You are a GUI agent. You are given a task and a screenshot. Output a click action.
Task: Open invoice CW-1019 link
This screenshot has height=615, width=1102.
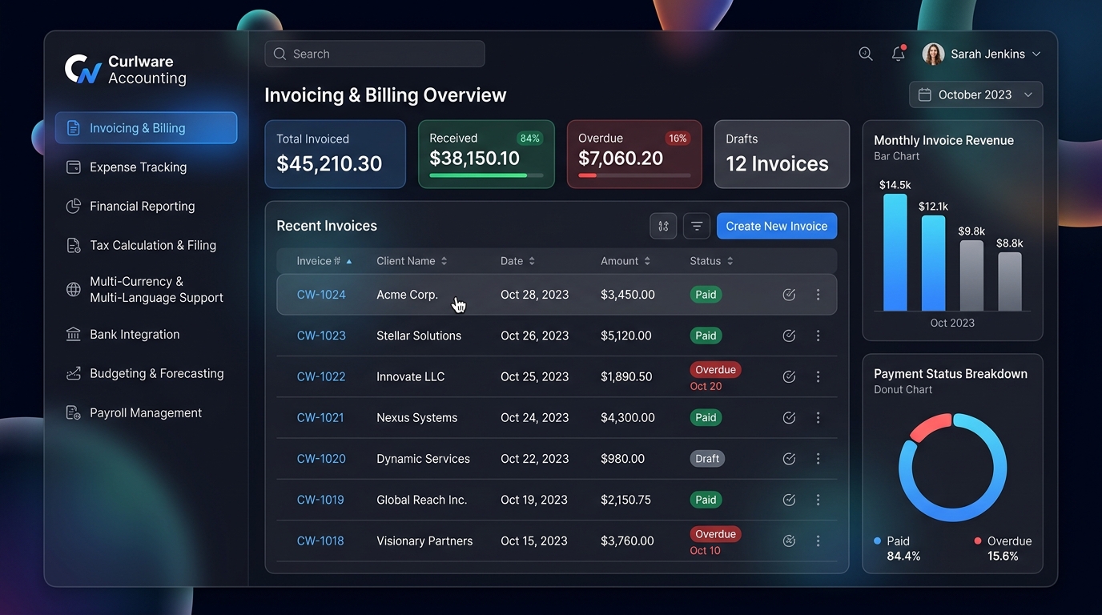pos(320,500)
